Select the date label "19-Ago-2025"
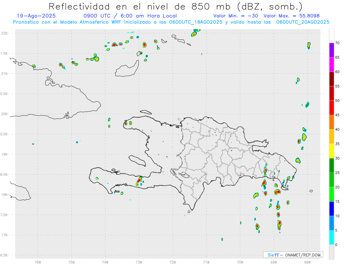 coord(36,16)
